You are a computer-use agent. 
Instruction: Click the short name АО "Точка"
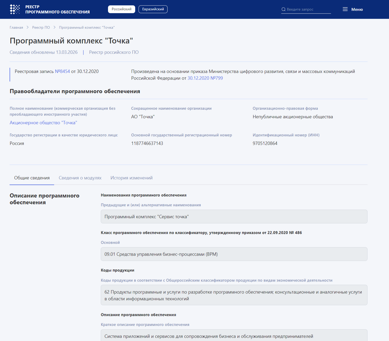tap(143, 117)
